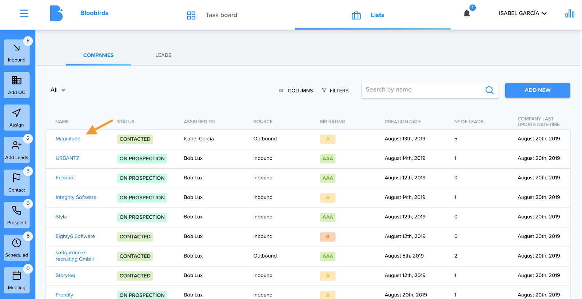Open the URBANTZ company
Image resolution: width=582 pixels, height=299 pixels.
coord(67,158)
